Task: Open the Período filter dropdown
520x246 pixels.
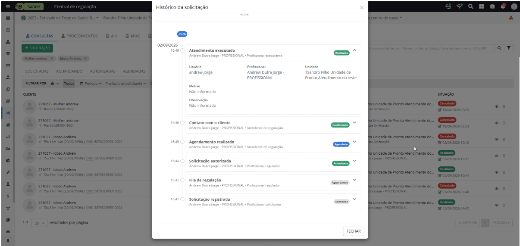Action: click(x=91, y=84)
